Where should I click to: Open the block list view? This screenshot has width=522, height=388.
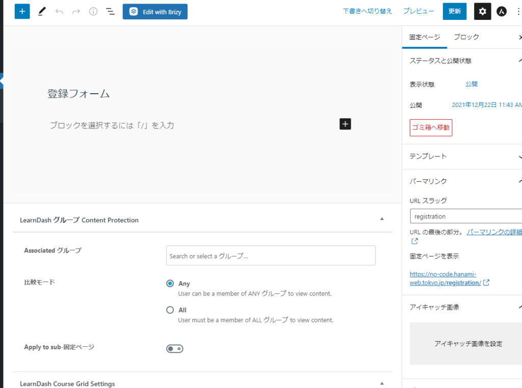[110, 12]
